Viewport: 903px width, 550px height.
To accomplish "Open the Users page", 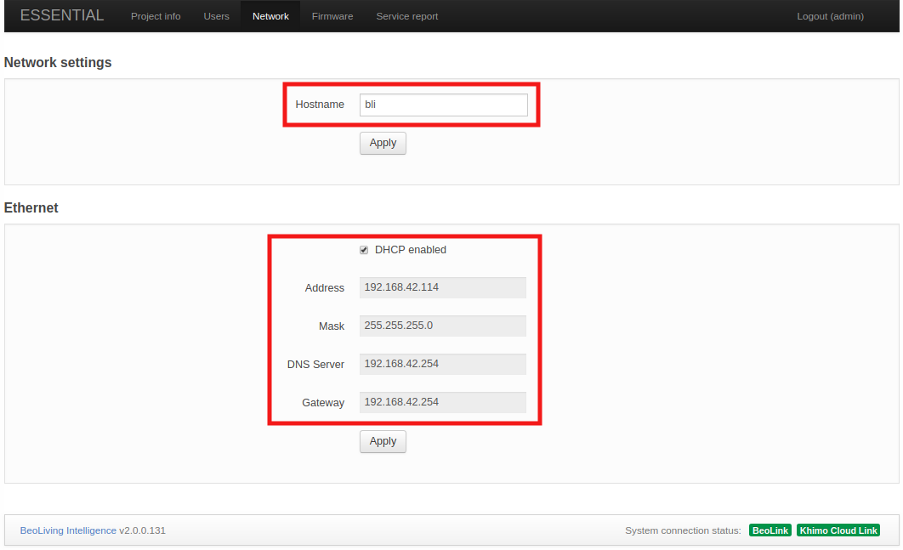I will click(216, 15).
